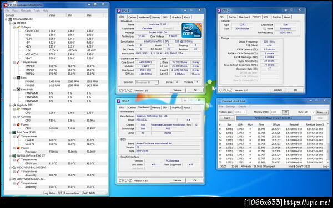This screenshot has width=333, height=208.
Task: Click the Fans PWM icon in the sensor tree
Action: tap(18, 90)
